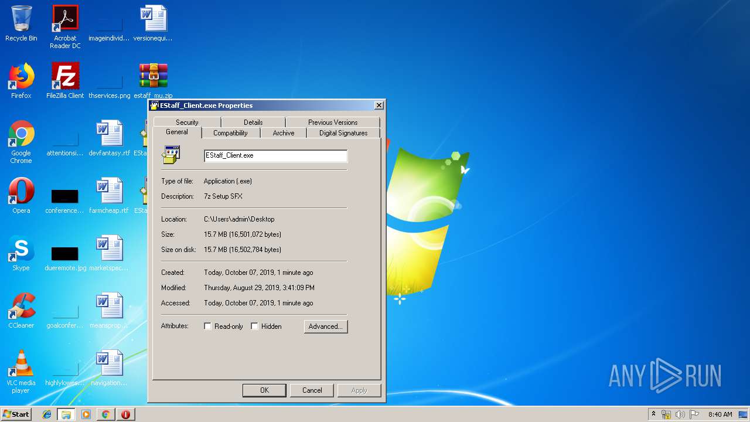750x422 pixels.
Task: Click Cancel in Properties dialog
Action: [312, 390]
